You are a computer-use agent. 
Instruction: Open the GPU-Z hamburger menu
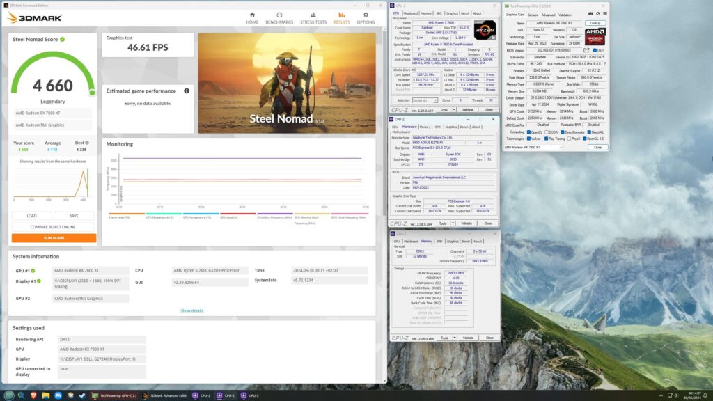tap(605, 13)
